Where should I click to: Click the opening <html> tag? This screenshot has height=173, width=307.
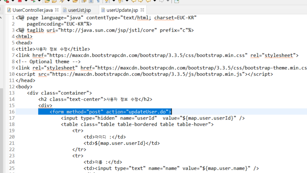pyautogui.click(x=24, y=36)
